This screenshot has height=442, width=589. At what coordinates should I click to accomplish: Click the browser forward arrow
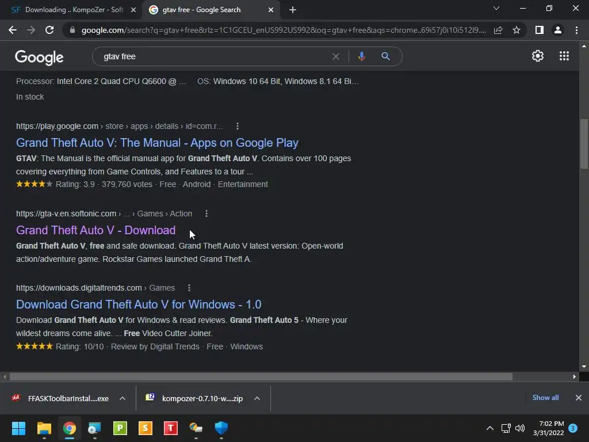pos(31,30)
